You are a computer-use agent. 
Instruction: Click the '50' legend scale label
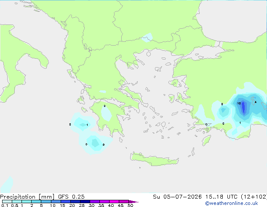[x=130, y=205]
